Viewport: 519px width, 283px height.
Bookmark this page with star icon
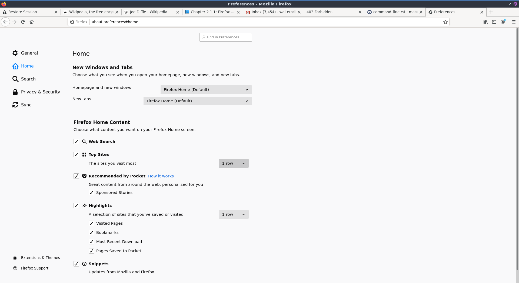(445, 22)
